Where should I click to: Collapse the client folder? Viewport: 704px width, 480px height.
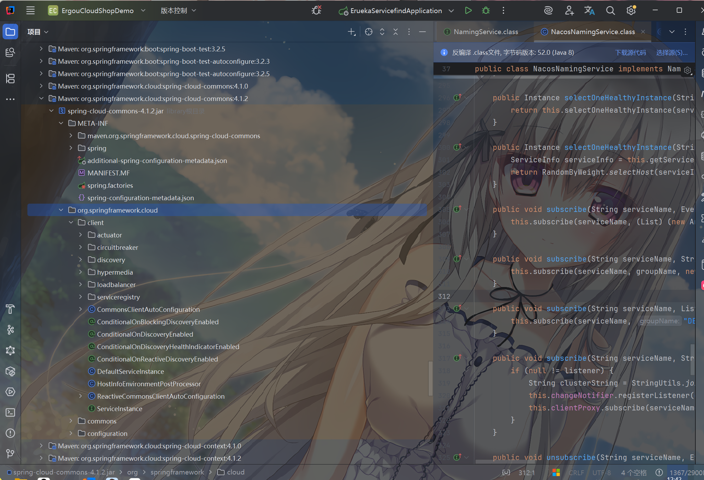(71, 223)
